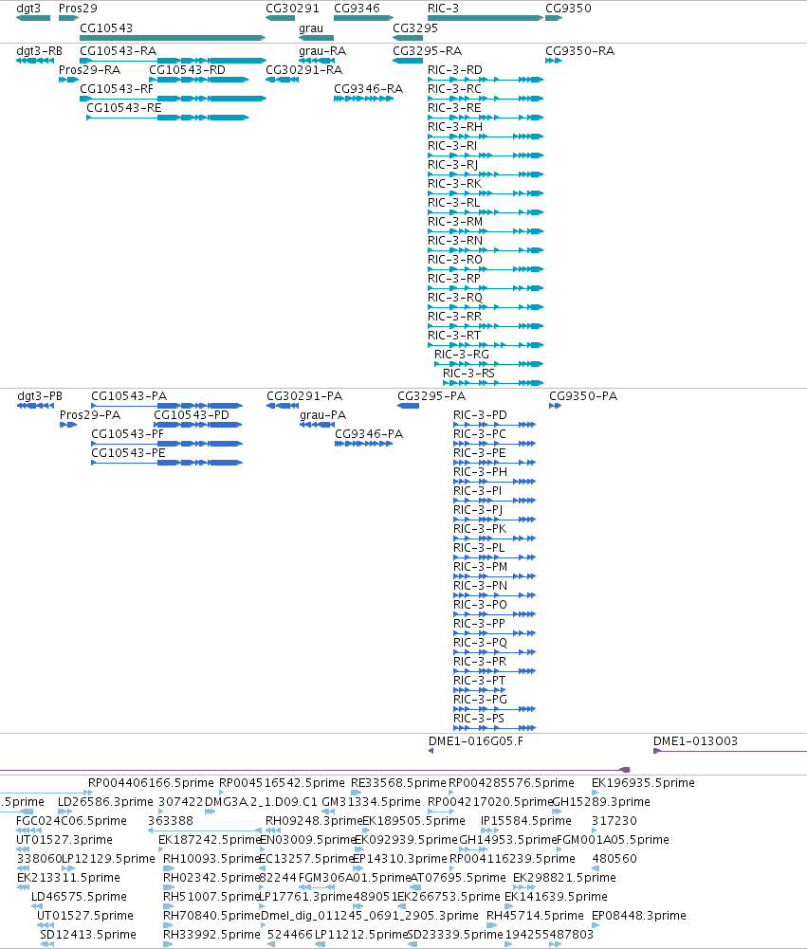Click transcript RIC-3-RS label
The height and width of the screenshot is (949, 807).
coord(468,374)
